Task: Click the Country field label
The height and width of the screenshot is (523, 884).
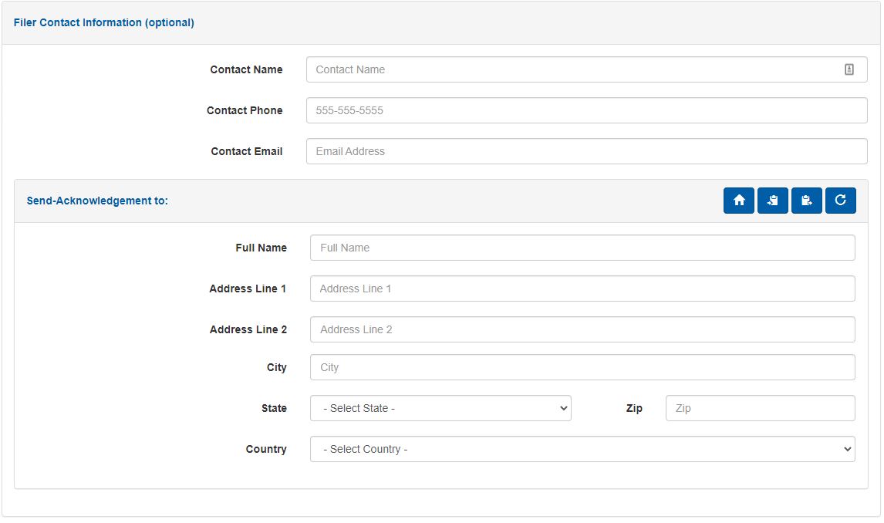Action: (266, 449)
